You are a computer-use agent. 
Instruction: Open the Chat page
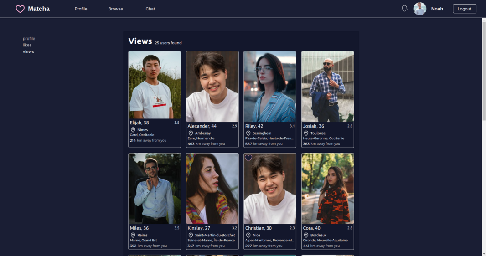150,9
